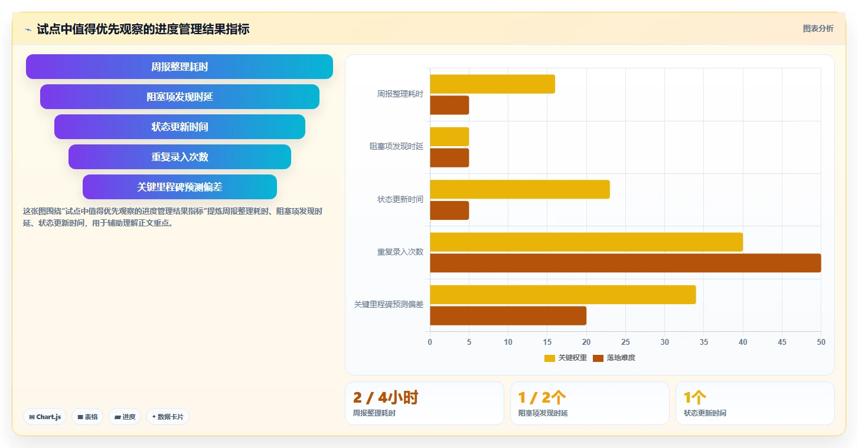858x448 pixels.
Task: Click the Chart.js tag chip
Action: pos(45,417)
